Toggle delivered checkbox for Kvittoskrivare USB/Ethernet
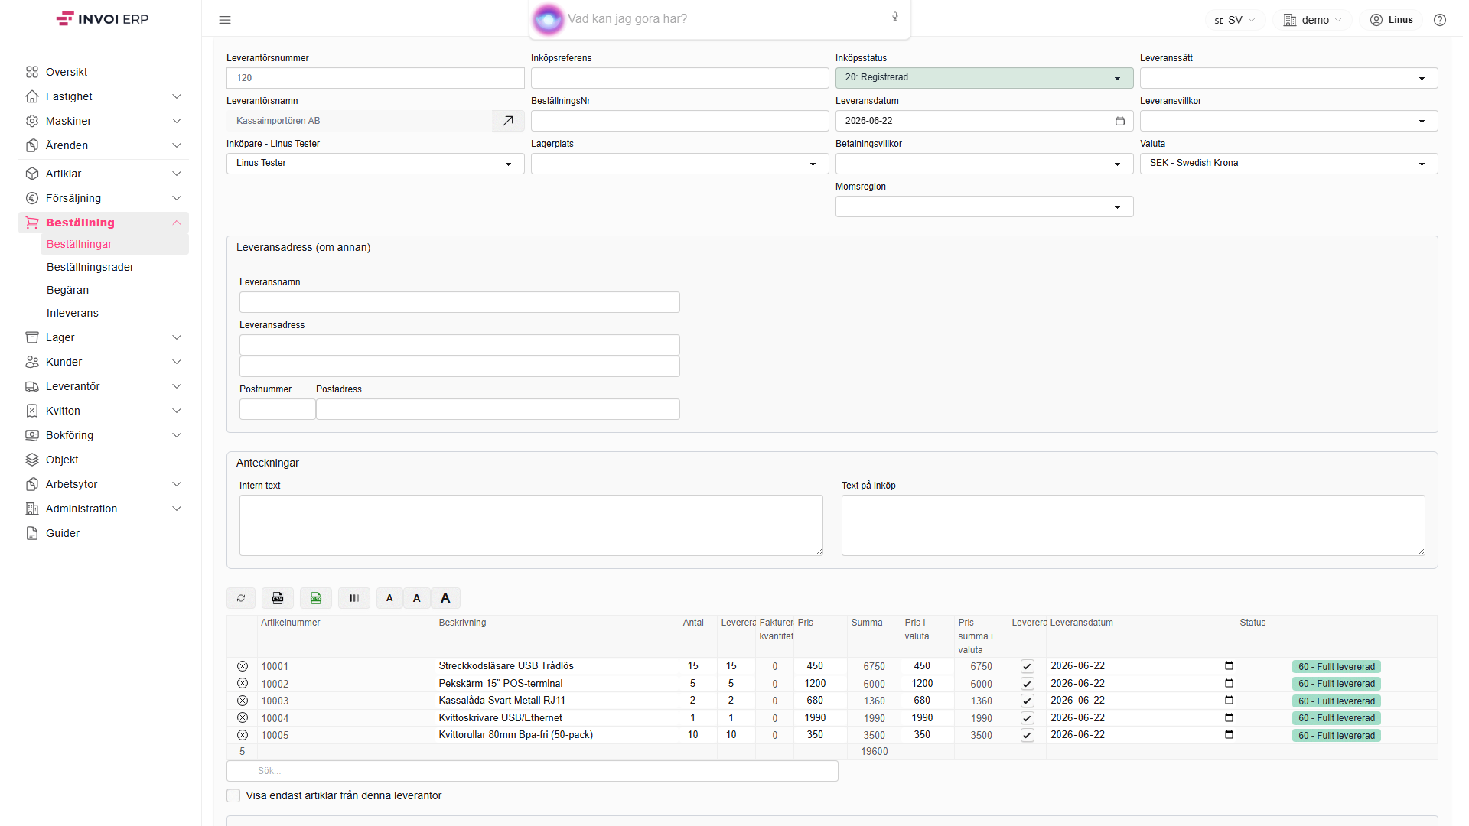The image size is (1469, 826). point(1028,718)
